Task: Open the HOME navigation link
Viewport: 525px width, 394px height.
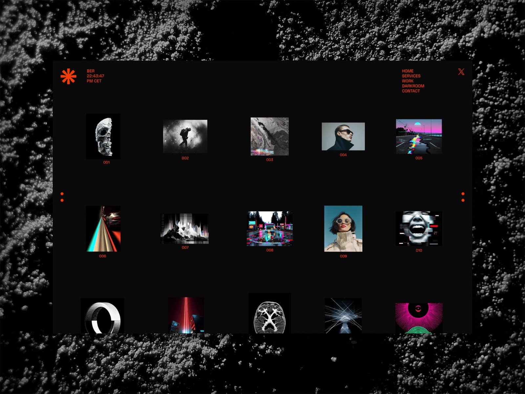Action: [x=408, y=71]
